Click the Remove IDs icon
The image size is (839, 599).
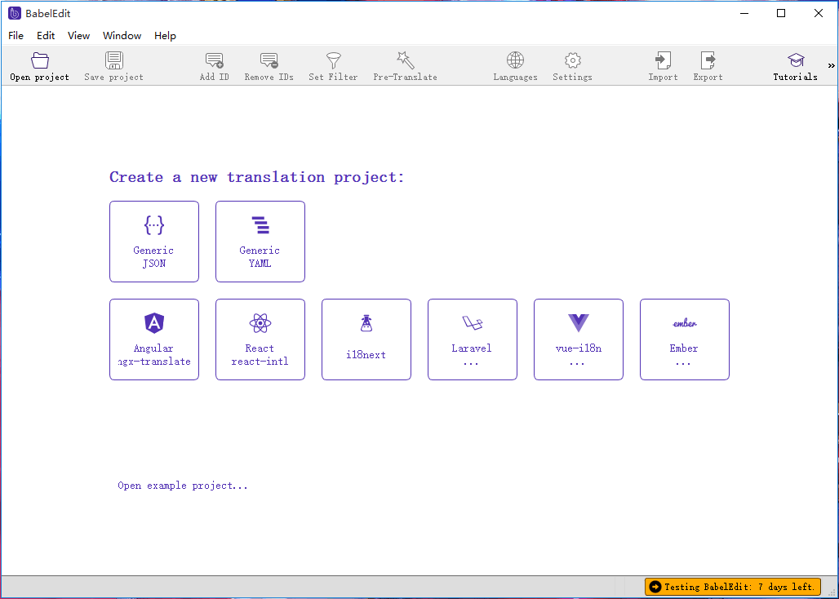pyautogui.click(x=269, y=65)
